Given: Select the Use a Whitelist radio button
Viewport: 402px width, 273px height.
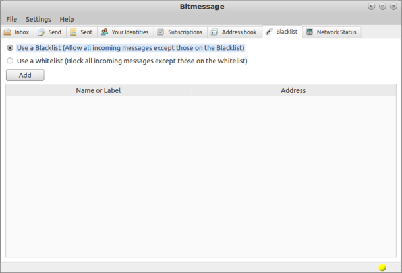Looking at the screenshot, I should [10, 61].
